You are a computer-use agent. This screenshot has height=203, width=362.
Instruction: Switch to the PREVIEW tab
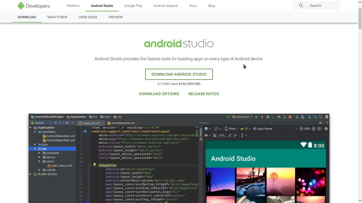116,17
